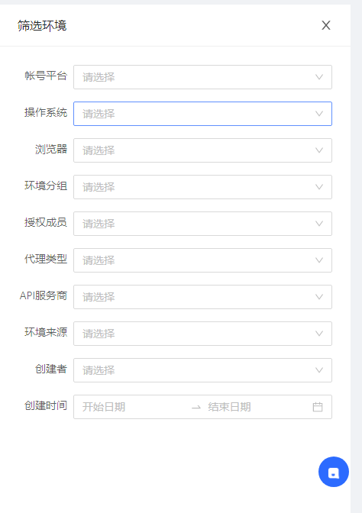362x513 pixels.
Task: Expand the 浏览器 dropdown arrow
Action: point(319,150)
